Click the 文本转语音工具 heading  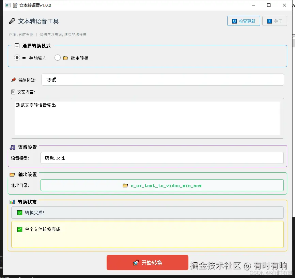38,21
